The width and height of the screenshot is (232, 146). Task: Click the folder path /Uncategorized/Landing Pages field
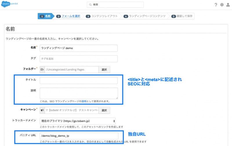(x=72, y=70)
